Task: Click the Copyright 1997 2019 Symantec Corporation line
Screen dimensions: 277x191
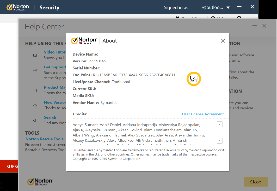Action: click(x=106, y=159)
